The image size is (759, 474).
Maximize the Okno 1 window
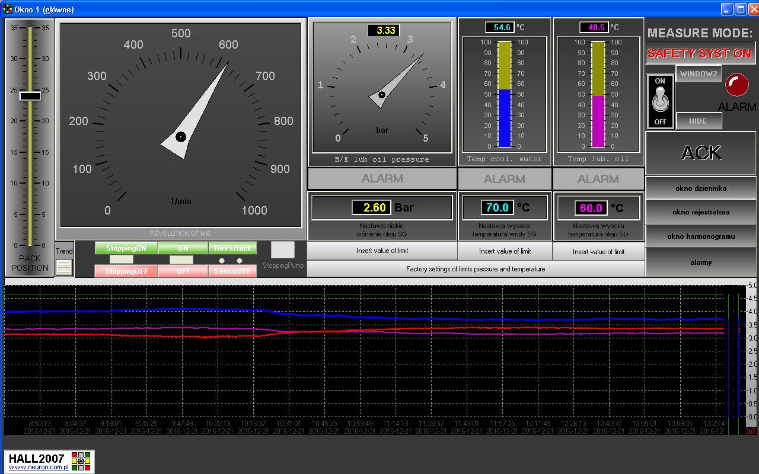[741, 9]
